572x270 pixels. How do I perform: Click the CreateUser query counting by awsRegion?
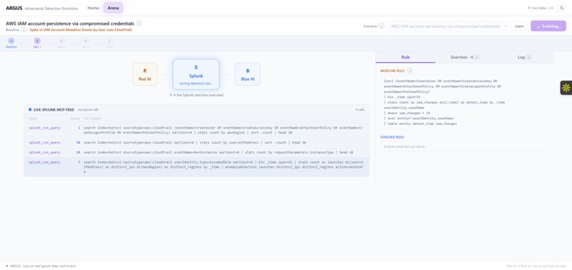[224, 130]
